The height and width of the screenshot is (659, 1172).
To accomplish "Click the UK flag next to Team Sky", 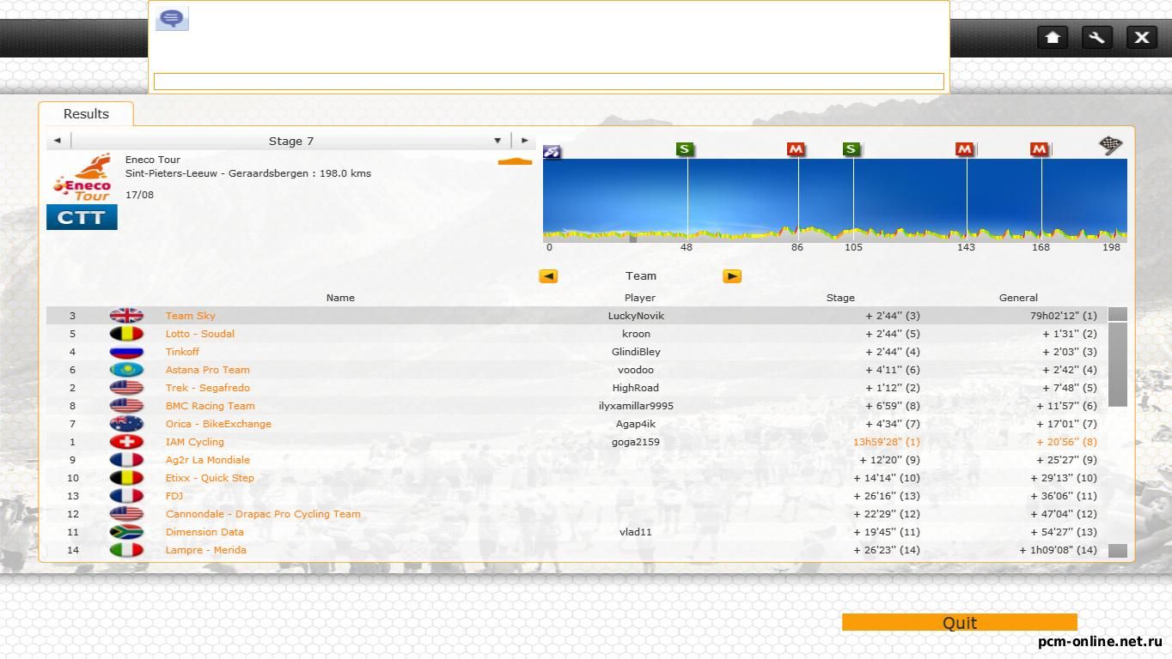I will click(126, 316).
